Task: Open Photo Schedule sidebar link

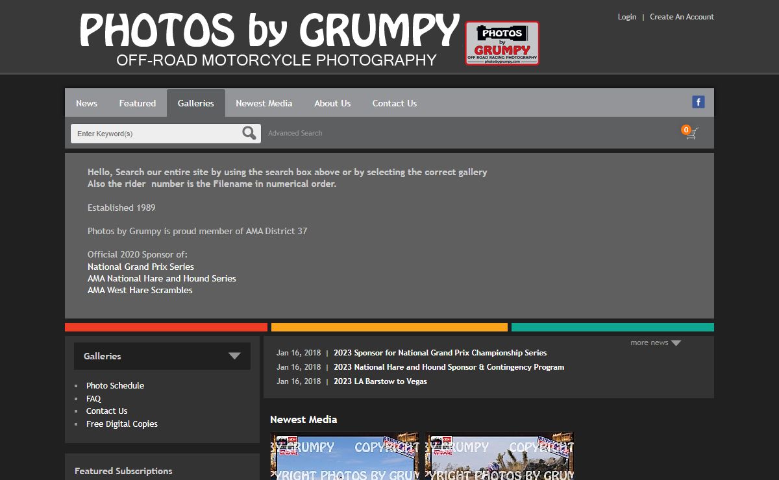Action: (115, 385)
